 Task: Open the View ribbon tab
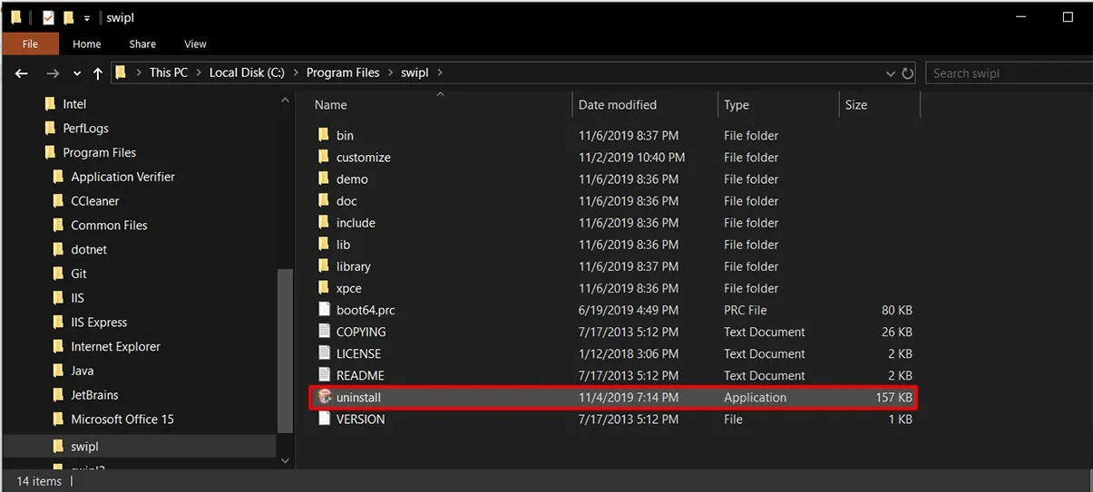pos(195,43)
